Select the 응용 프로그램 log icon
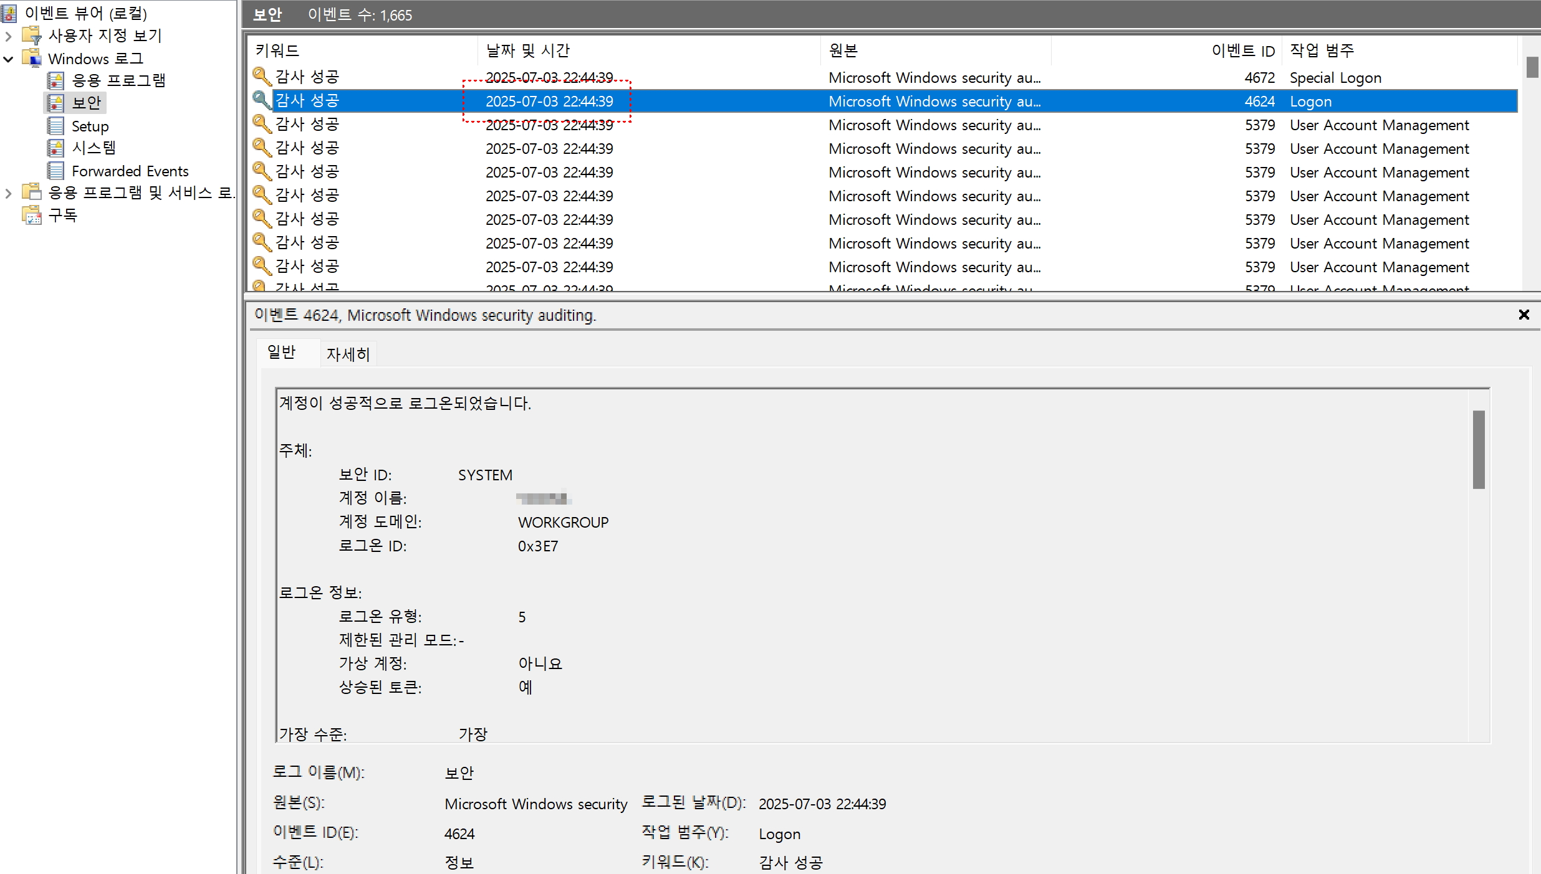The width and height of the screenshot is (1541, 874). click(x=55, y=80)
